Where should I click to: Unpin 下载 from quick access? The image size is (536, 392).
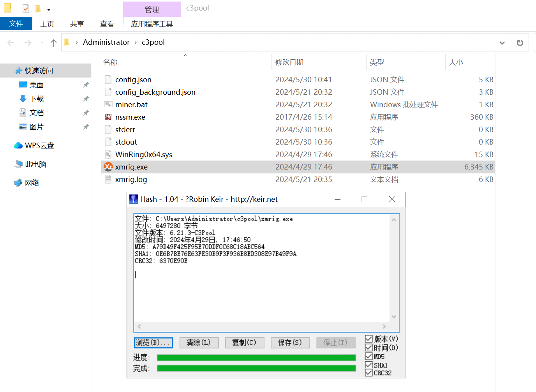coord(86,99)
